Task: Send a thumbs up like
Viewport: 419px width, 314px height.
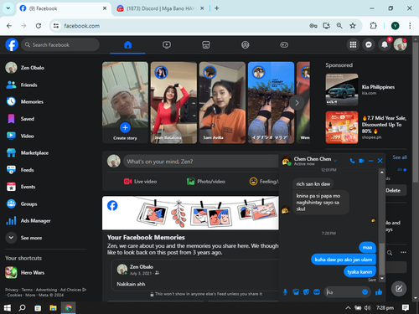Action: (x=379, y=292)
